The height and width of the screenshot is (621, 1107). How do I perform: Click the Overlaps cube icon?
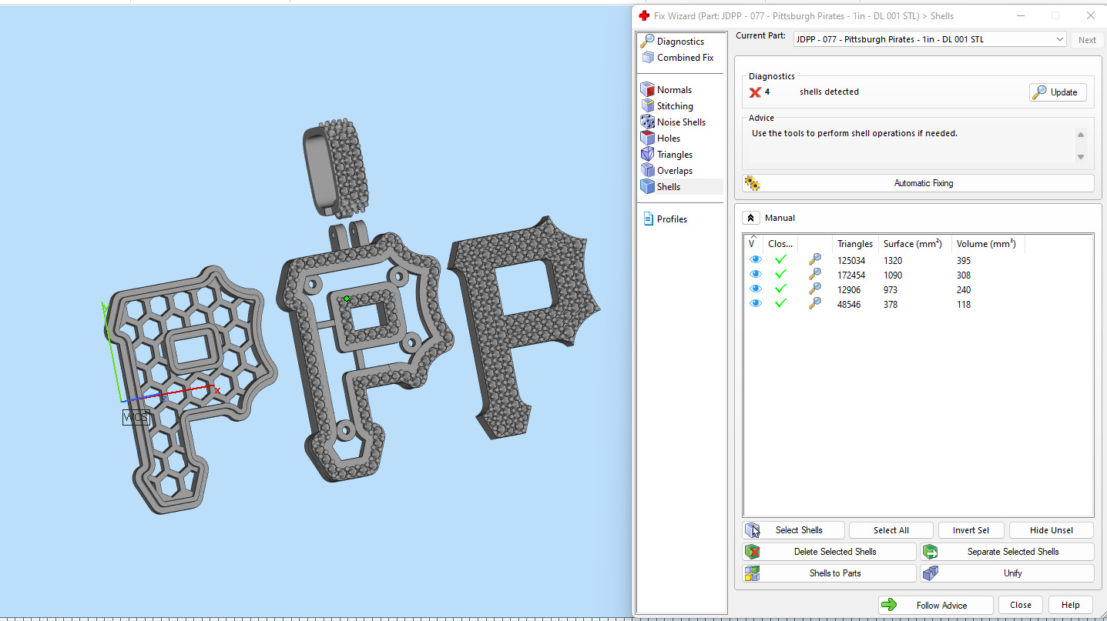(647, 171)
